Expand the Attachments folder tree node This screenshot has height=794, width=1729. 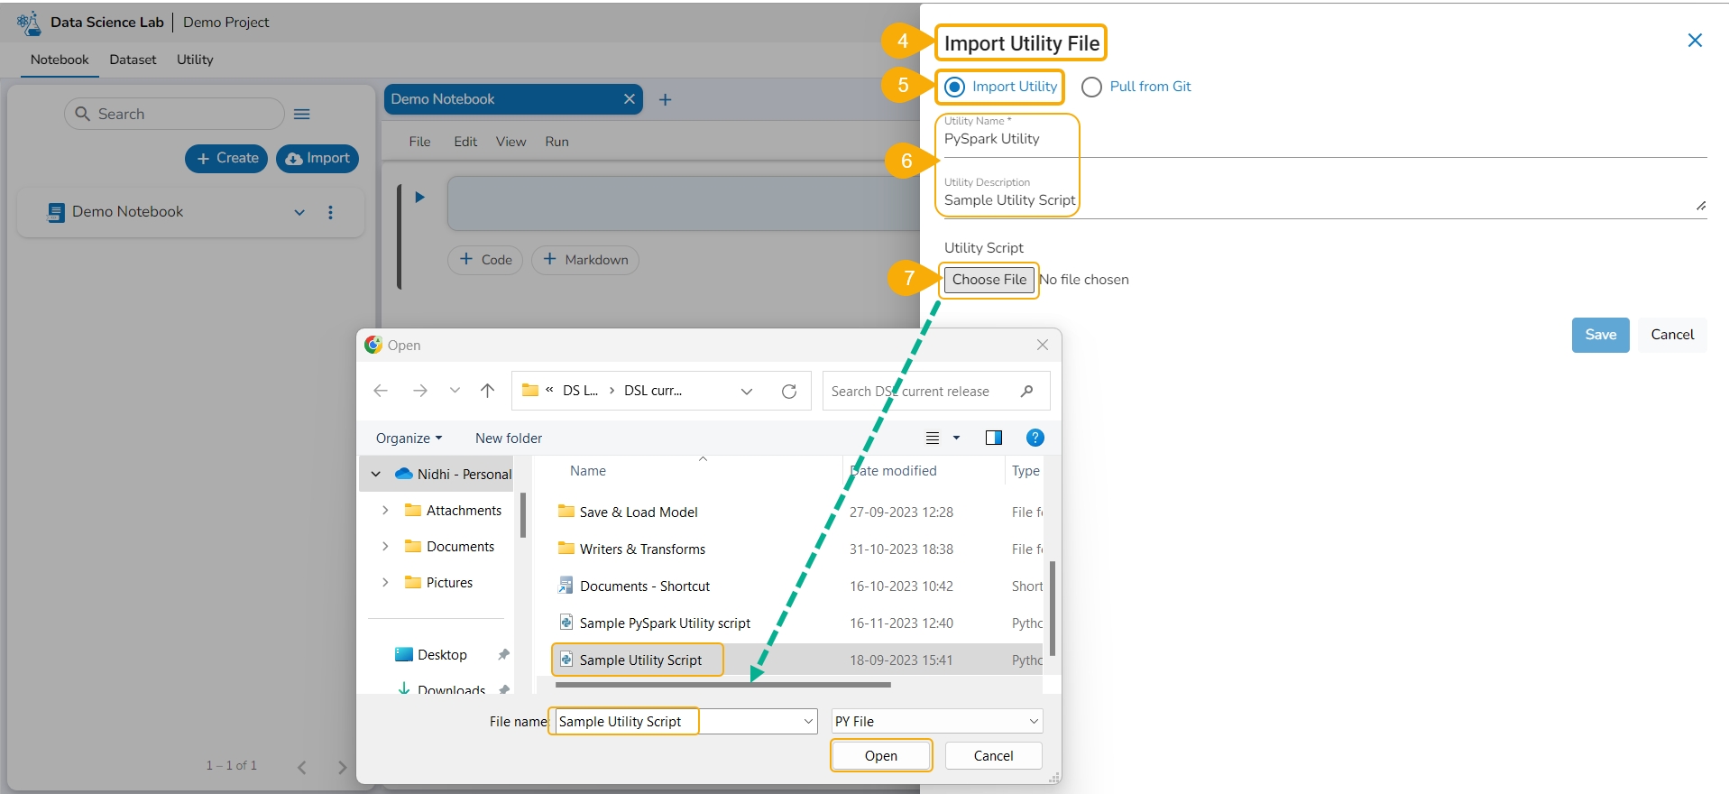pos(385,510)
